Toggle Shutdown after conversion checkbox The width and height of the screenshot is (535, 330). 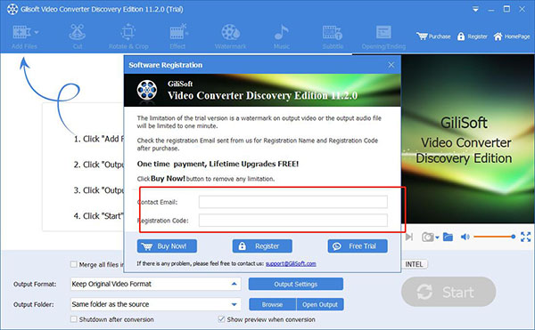pyautogui.click(x=74, y=319)
